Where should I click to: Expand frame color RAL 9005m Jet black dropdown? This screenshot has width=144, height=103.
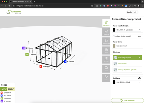128,30
